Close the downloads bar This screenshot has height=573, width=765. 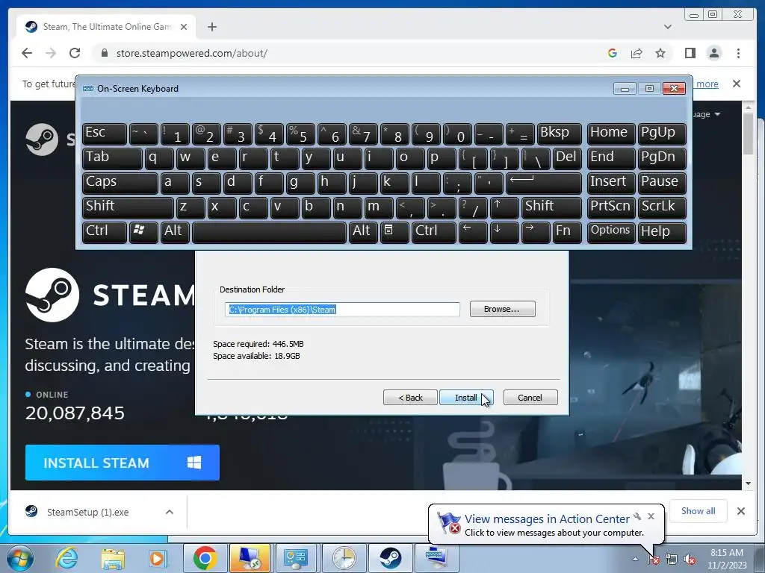tap(741, 511)
